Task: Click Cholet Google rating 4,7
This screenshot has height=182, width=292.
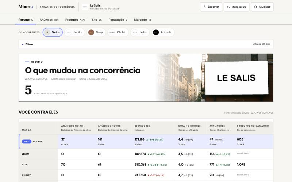Action: [180, 175]
